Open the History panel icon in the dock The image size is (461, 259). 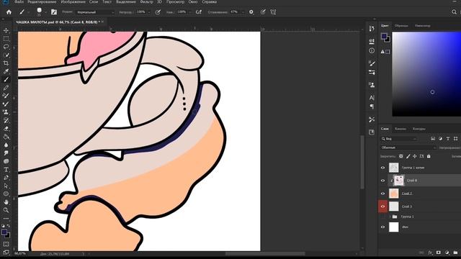click(x=372, y=29)
